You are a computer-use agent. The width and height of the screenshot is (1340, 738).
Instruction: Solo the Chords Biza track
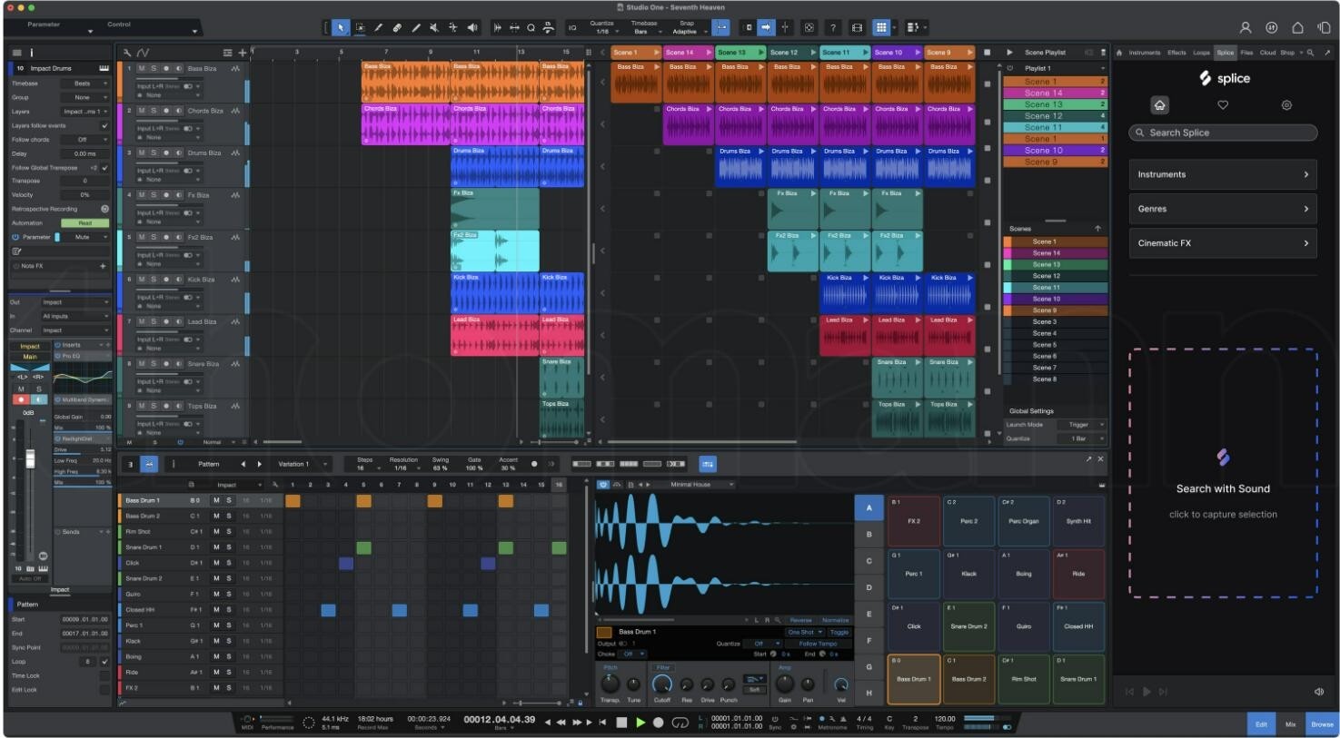click(154, 111)
